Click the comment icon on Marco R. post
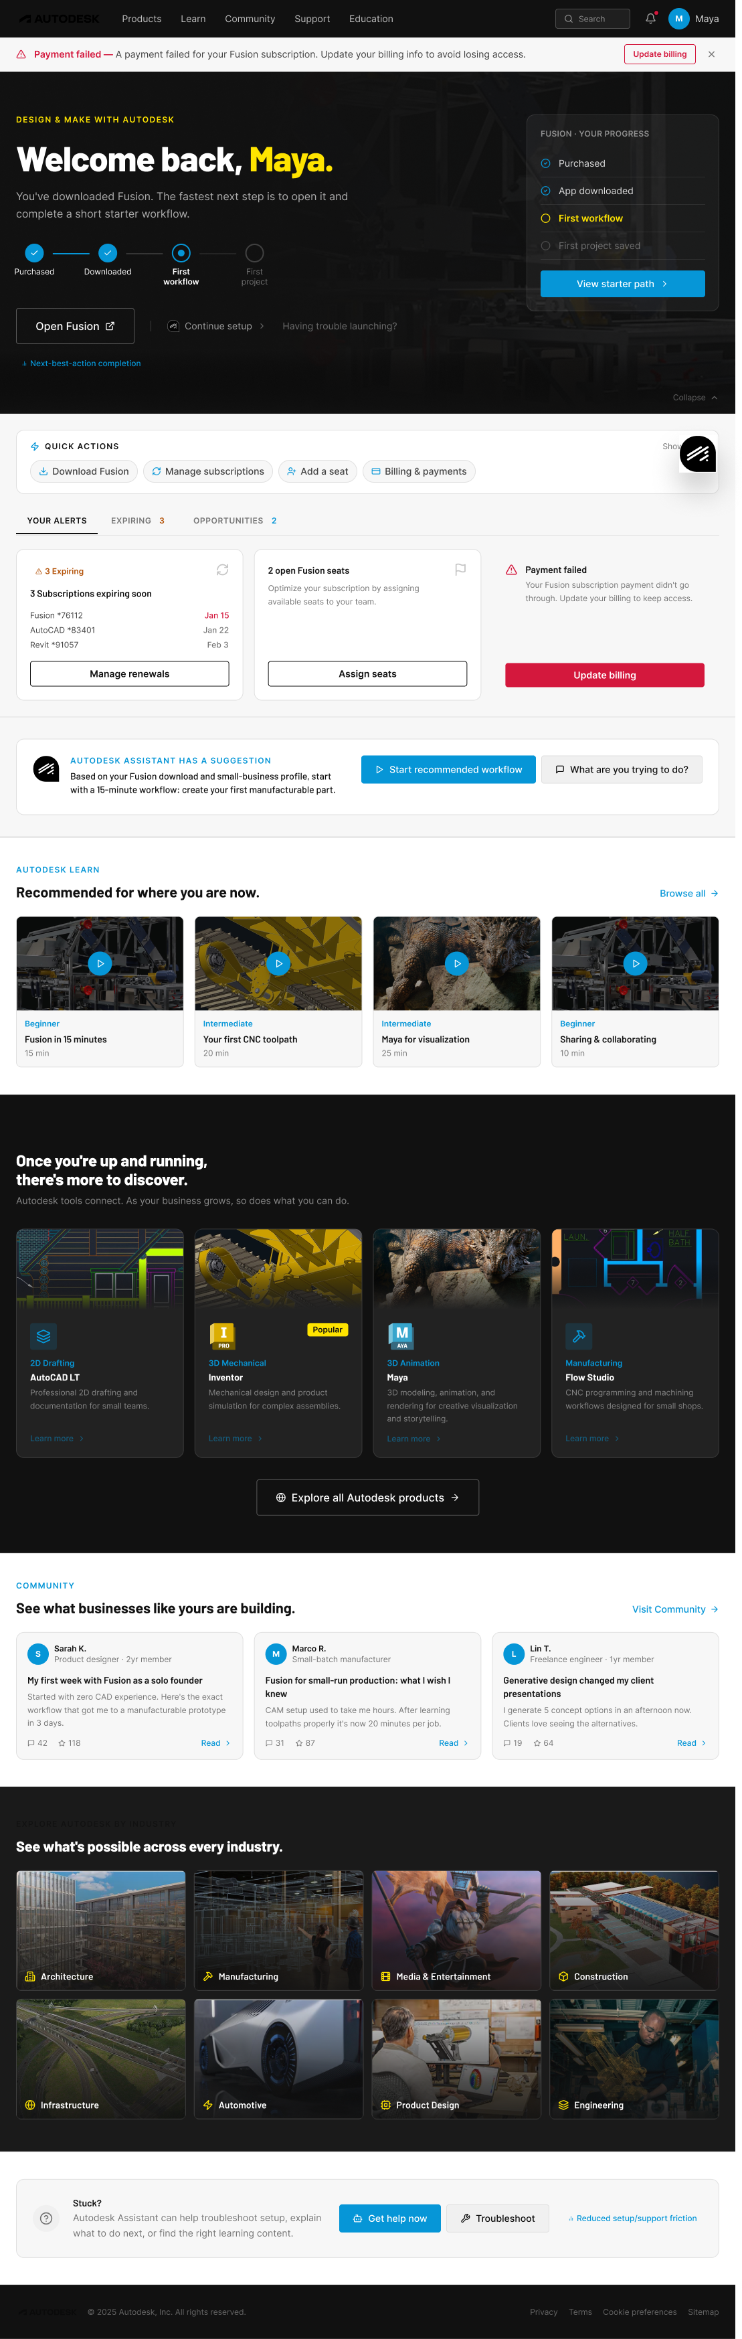The width and height of the screenshot is (742, 2339). coord(270,1743)
